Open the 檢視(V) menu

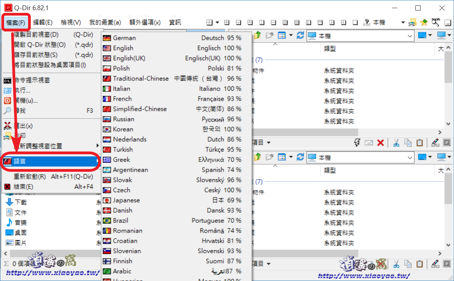point(71,23)
